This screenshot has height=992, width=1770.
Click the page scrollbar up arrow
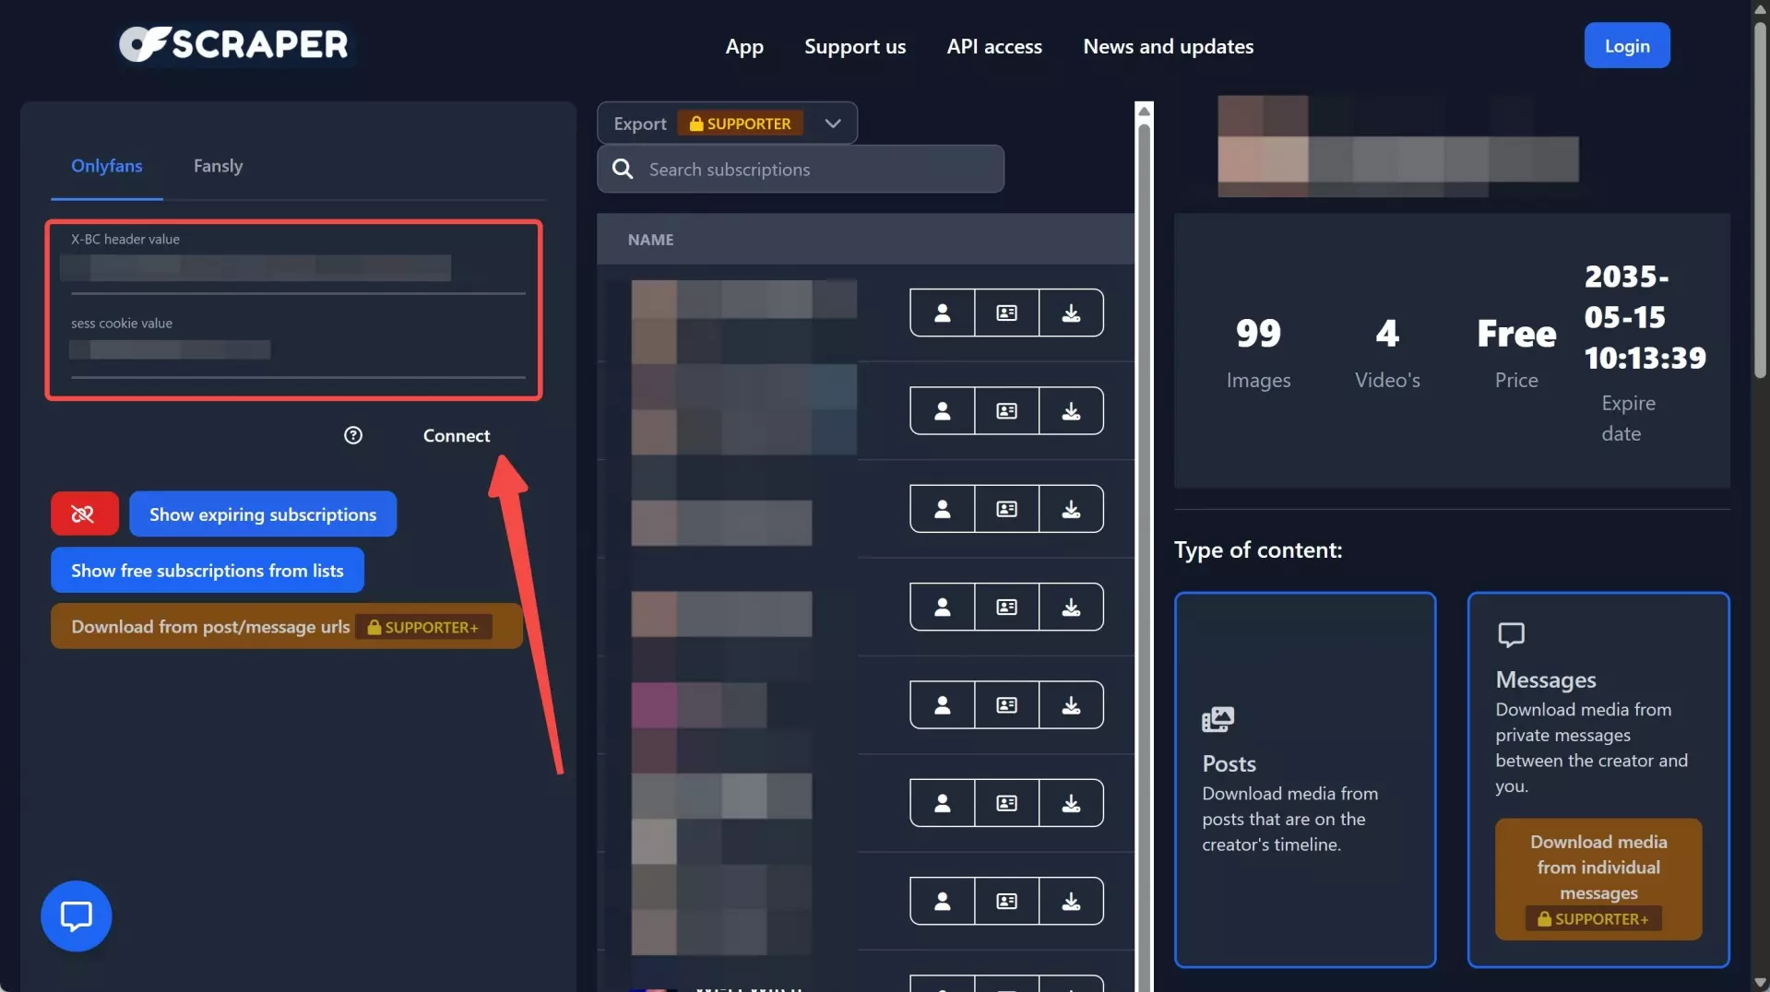1760,8
